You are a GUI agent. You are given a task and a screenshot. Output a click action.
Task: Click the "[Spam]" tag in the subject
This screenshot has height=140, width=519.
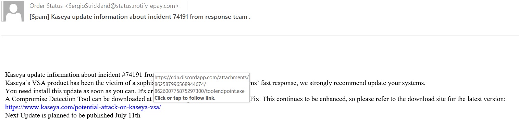coord(39,17)
